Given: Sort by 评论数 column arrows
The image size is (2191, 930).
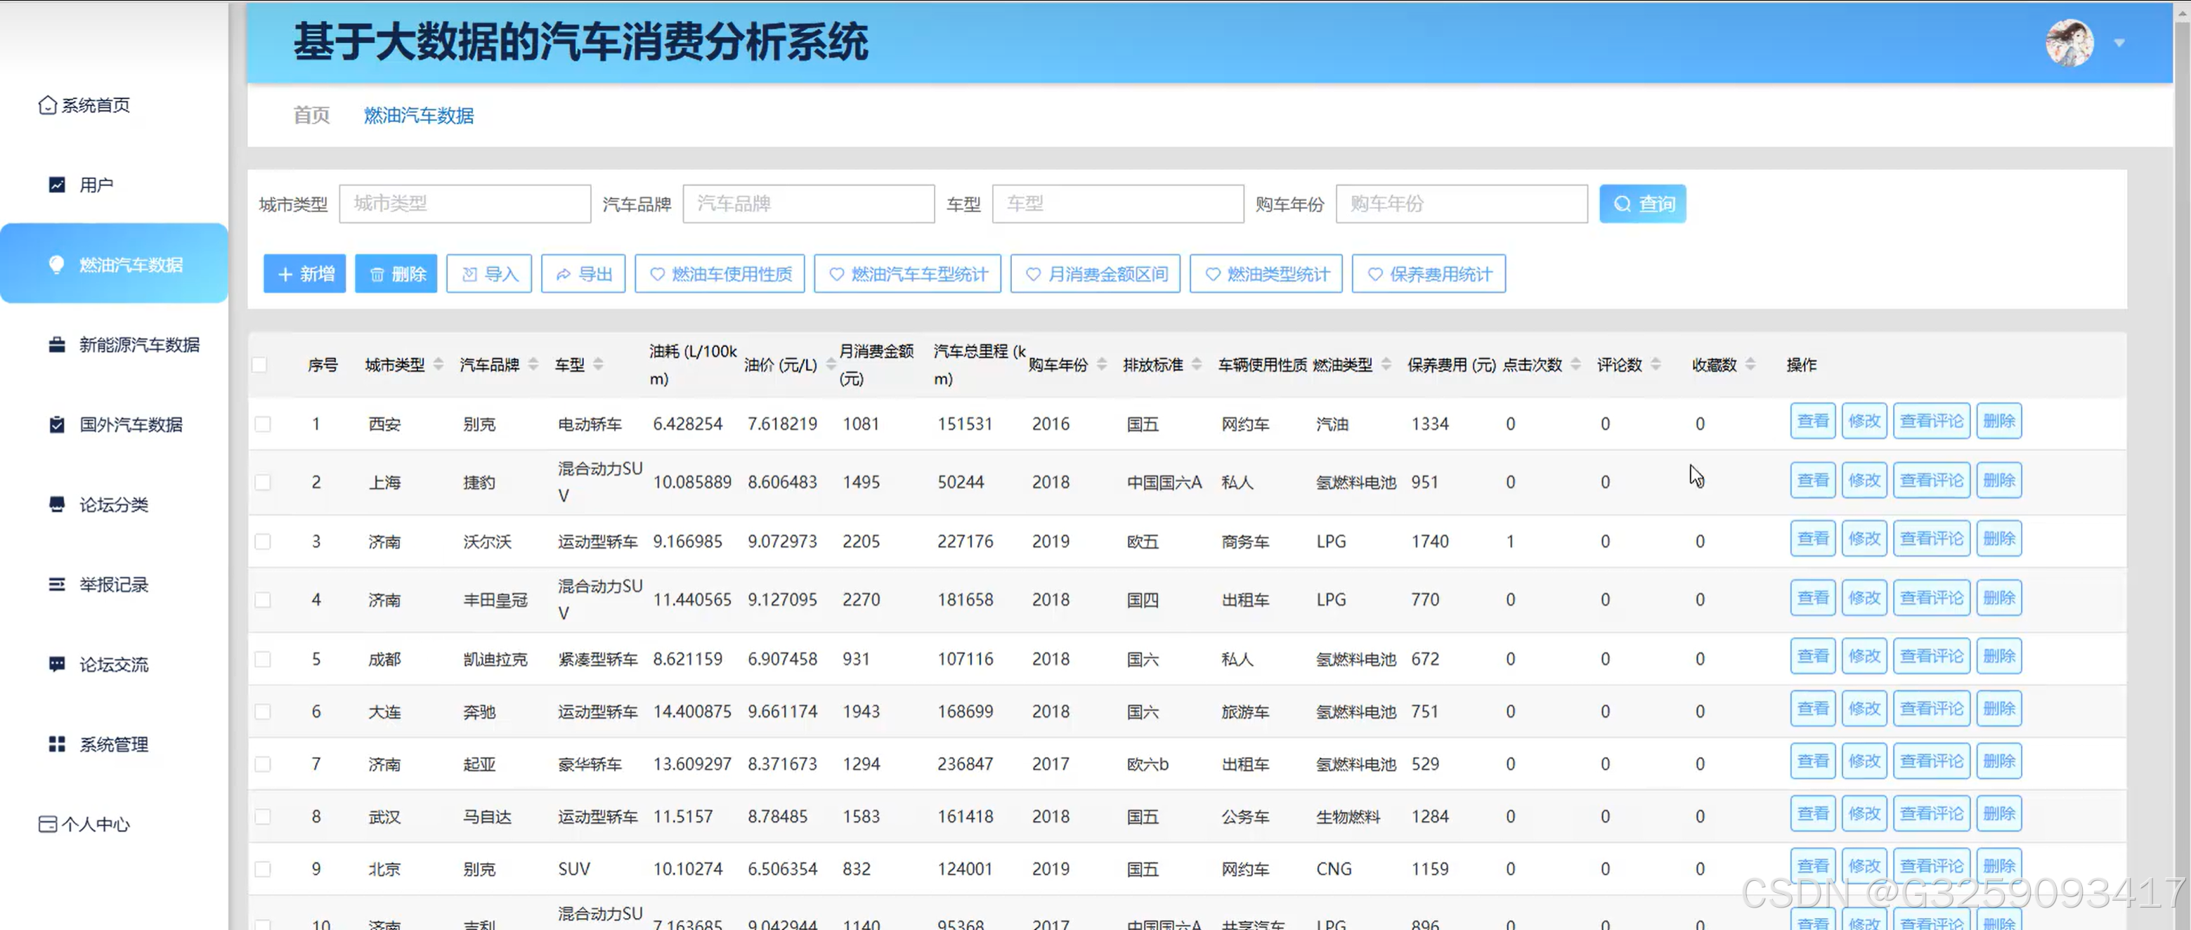Looking at the screenshot, I should (x=1656, y=365).
